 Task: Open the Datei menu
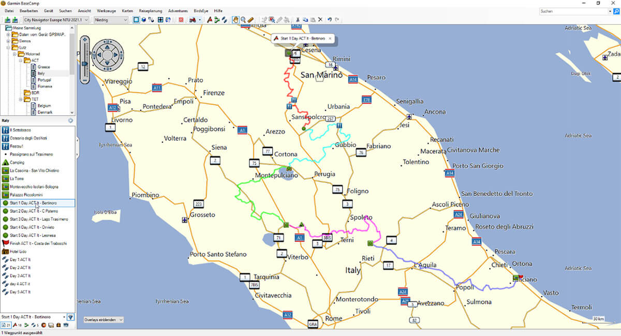[9, 10]
